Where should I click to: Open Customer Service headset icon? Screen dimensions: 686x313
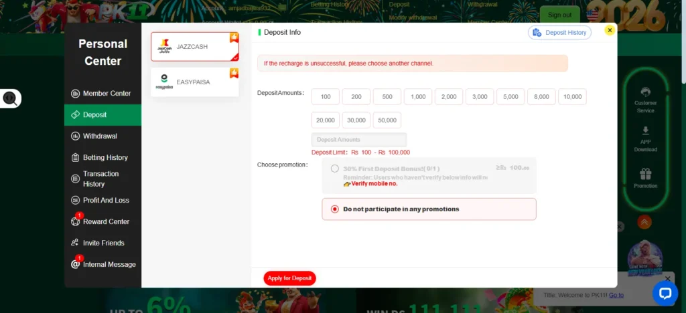[x=645, y=92]
